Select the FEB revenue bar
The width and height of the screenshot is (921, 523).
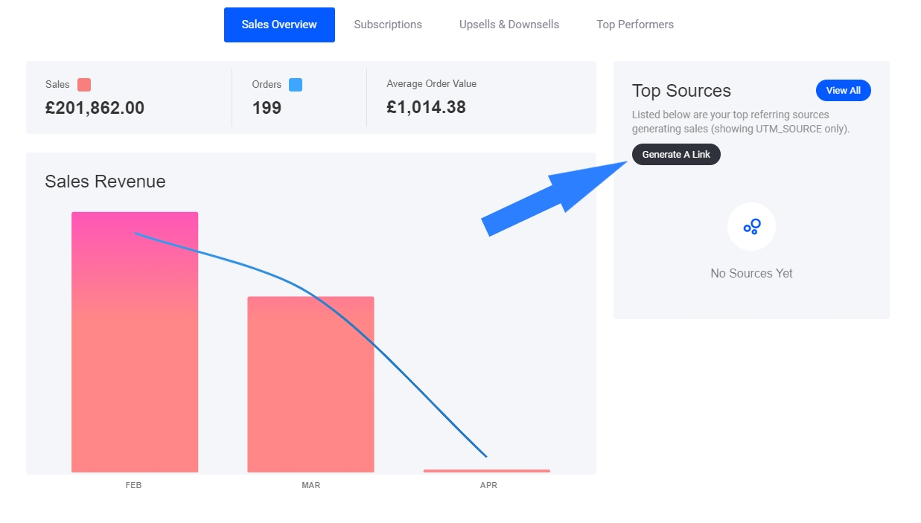tap(135, 350)
